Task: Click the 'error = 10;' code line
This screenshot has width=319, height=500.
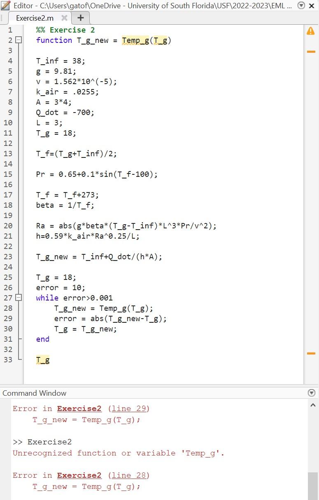Action: [x=61, y=288]
